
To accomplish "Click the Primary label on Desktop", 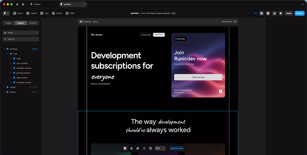I will [35, 49].
